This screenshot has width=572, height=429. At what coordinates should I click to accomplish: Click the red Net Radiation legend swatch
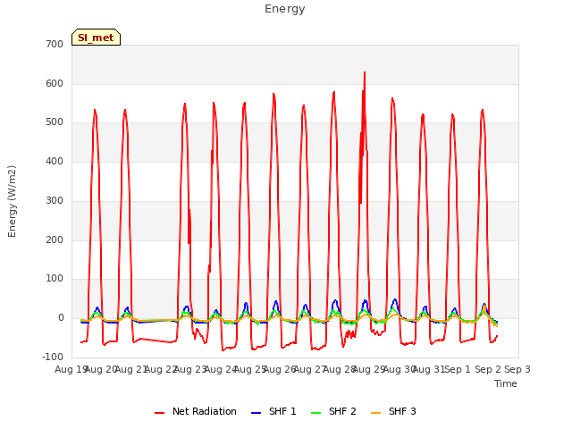pyautogui.click(x=160, y=413)
